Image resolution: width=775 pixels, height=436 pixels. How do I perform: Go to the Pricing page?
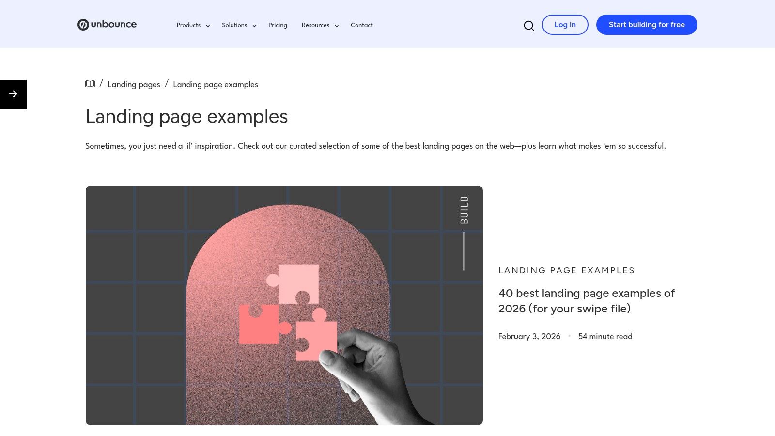click(x=278, y=25)
